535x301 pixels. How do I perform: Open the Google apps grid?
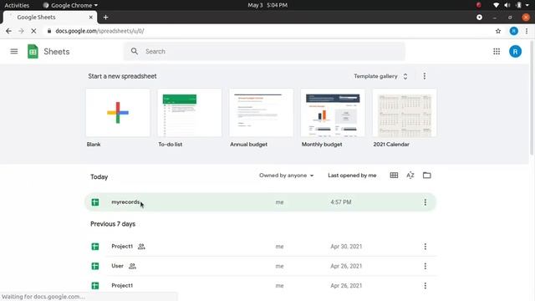497,52
